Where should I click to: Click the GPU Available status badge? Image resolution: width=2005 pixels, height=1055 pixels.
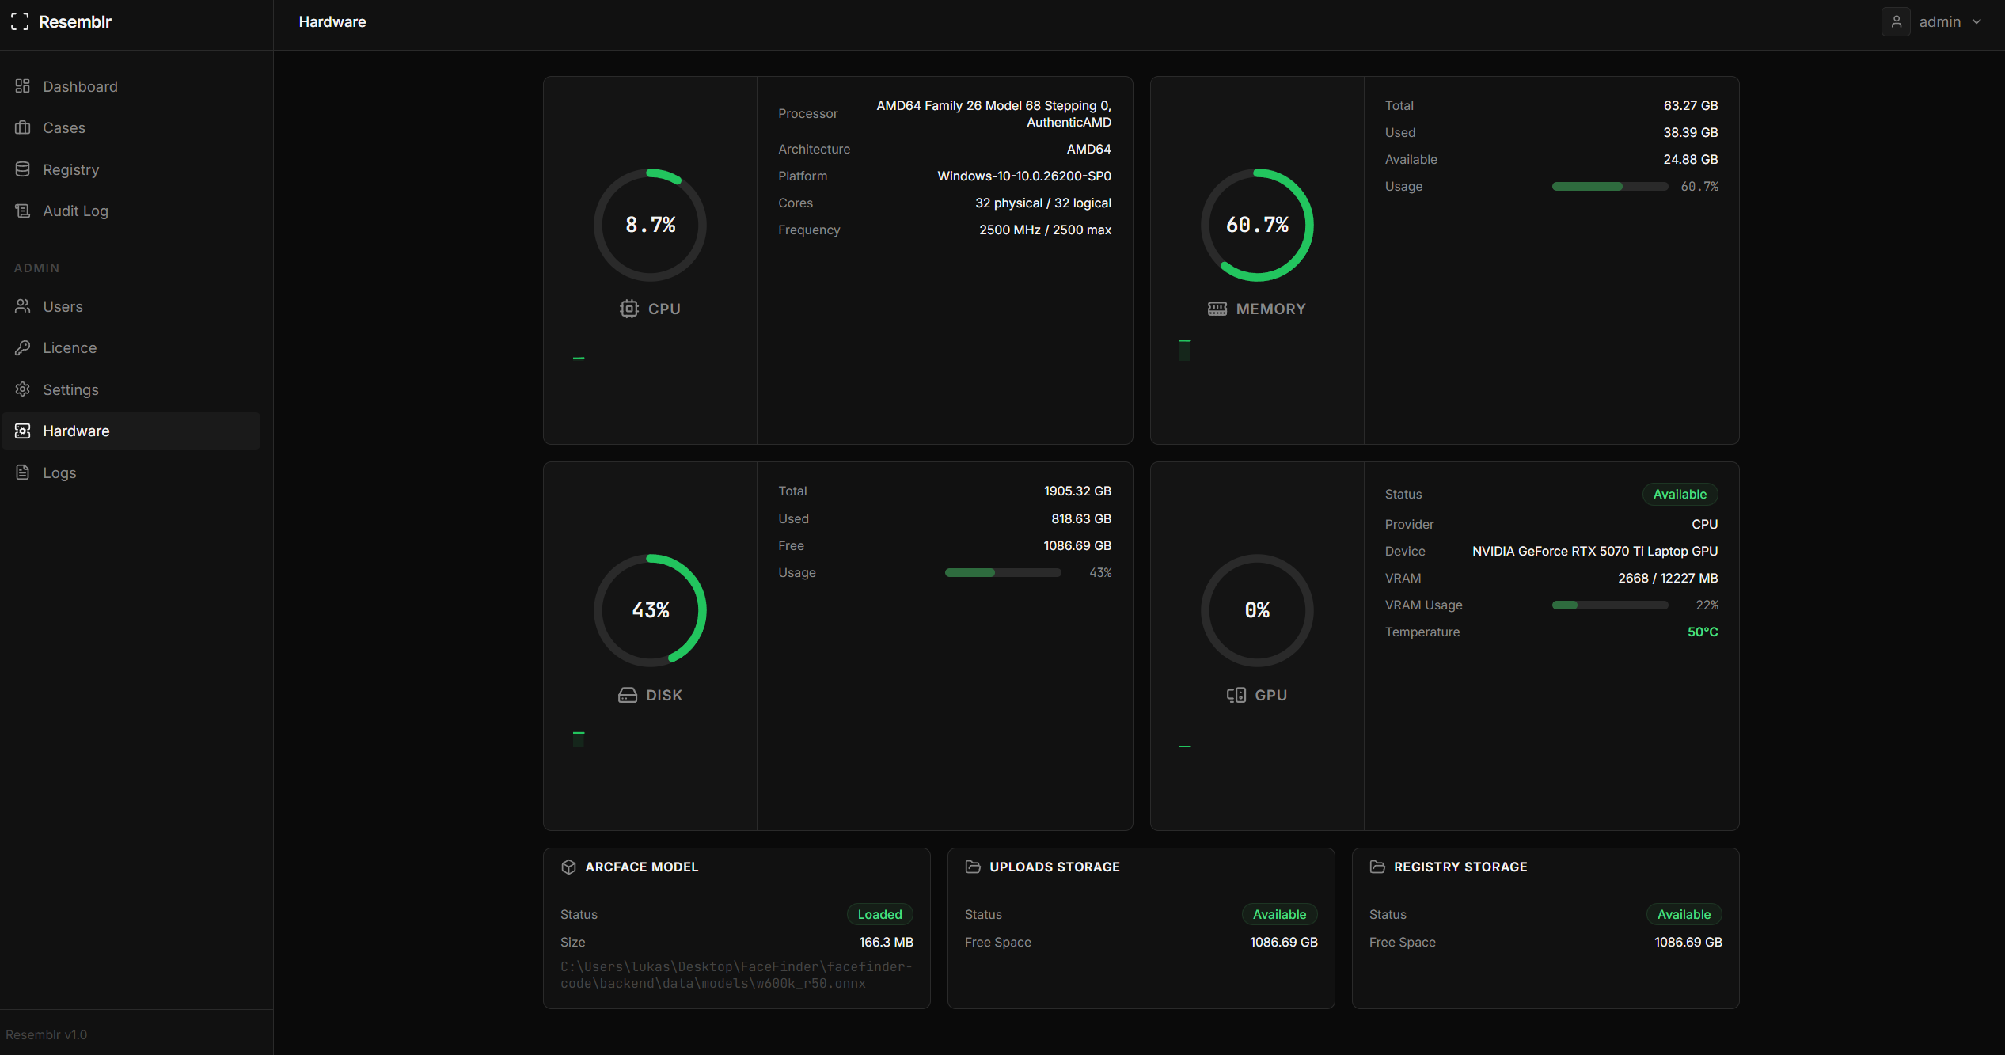1679,494
